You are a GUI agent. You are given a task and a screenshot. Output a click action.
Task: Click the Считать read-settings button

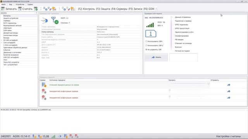(25, 9)
